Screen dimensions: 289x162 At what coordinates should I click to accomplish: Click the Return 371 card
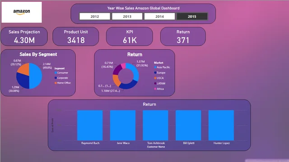click(183, 36)
